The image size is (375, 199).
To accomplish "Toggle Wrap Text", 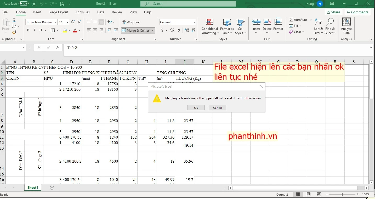I will click(131, 22).
